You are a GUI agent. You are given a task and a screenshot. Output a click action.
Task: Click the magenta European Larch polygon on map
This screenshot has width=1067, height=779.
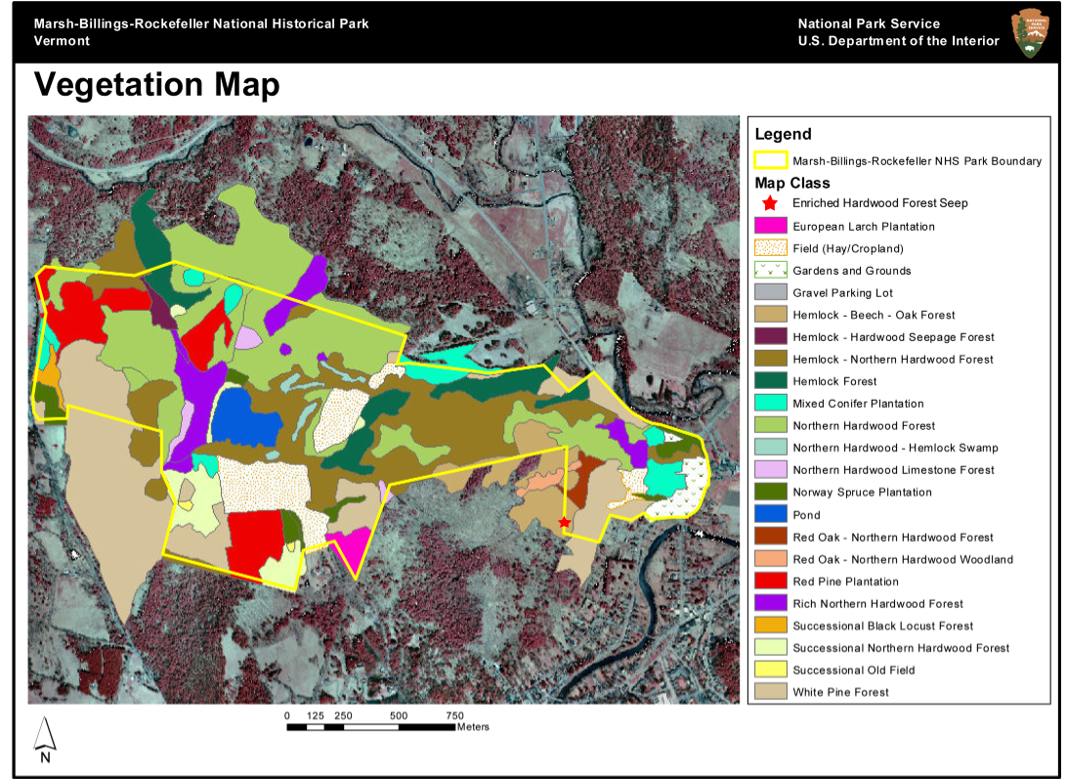pos(354,549)
